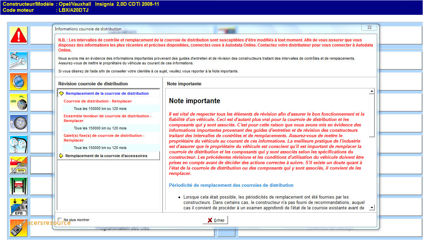
Task: Open the timing belt pulleys icon
Action: 19,144
